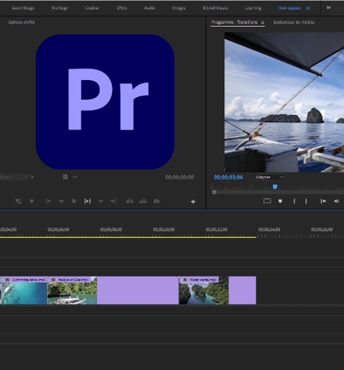
Task: Open Source monitor button editor plus
Action: [193, 202]
